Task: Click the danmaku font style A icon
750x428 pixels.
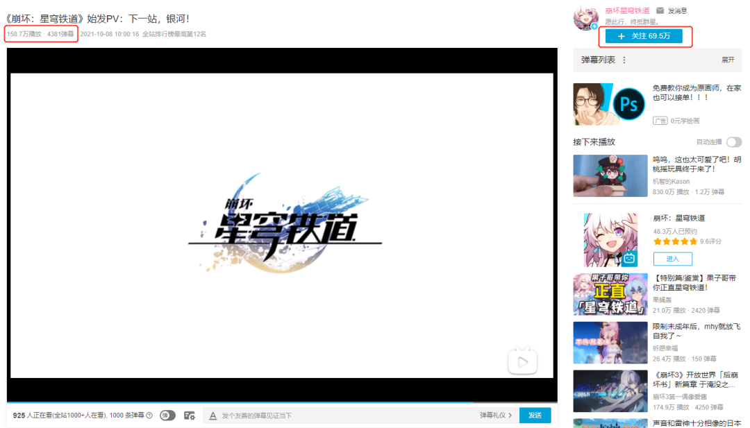Action: (213, 416)
